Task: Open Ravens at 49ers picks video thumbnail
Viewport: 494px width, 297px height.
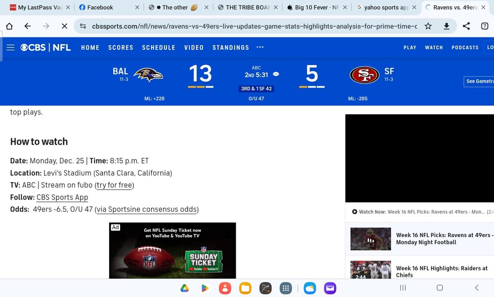Action: pos(370,239)
